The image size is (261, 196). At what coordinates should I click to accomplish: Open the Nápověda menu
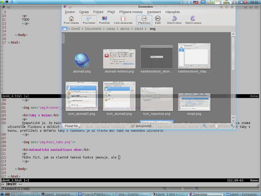tap(173, 12)
